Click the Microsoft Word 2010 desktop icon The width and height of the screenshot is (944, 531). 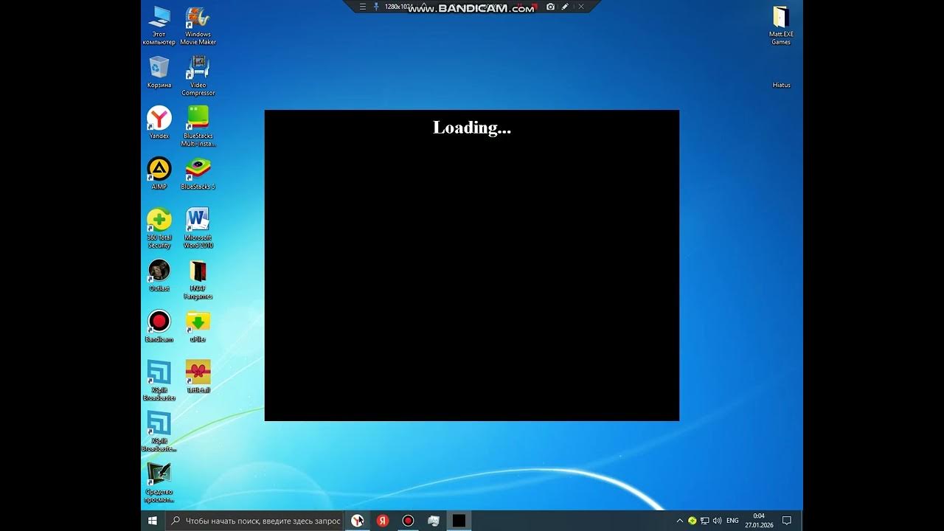click(198, 221)
